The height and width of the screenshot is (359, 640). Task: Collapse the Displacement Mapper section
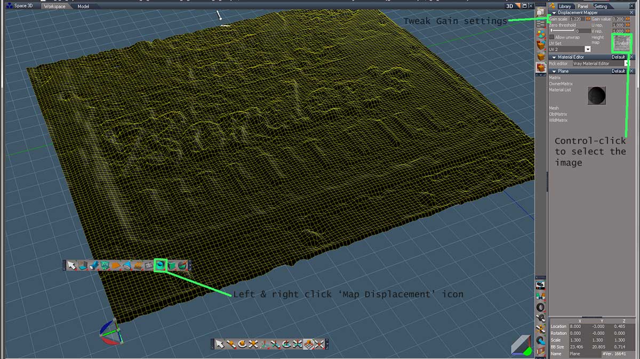pyautogui.click(x=554, y=12)
